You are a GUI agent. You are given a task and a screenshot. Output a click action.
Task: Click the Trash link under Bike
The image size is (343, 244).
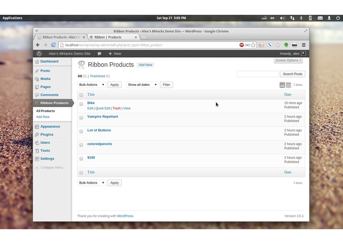point(116,108)
